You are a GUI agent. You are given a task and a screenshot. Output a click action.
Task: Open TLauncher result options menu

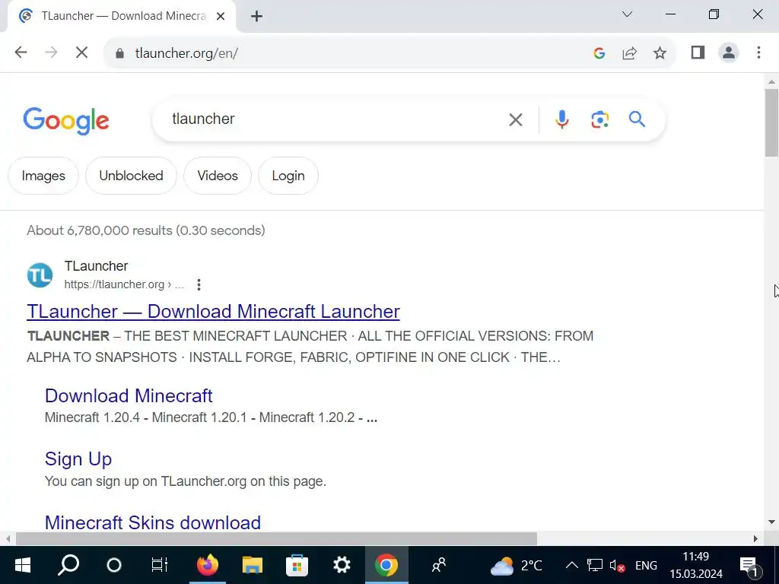tap(199, 284)
